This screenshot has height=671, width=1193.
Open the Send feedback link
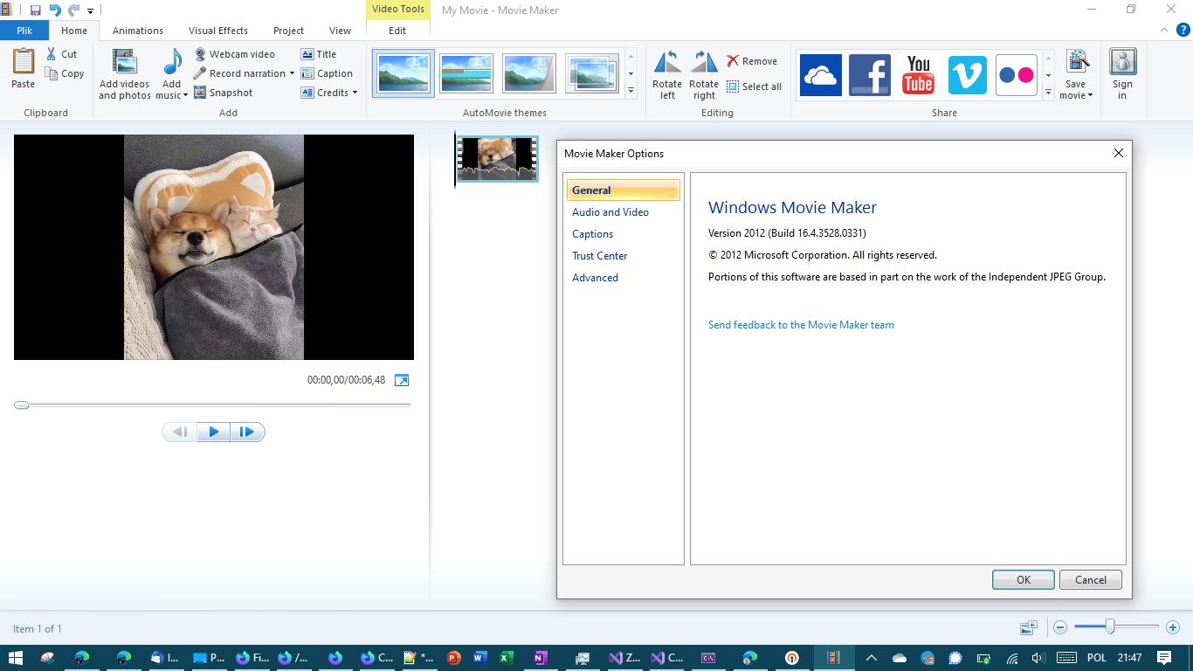click(x=801, y=324)
